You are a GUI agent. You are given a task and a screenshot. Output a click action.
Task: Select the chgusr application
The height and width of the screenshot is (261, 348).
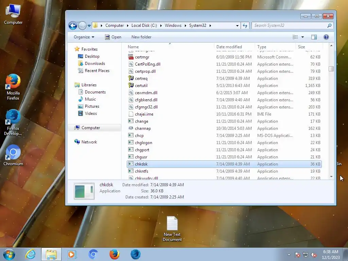(141, 157)
